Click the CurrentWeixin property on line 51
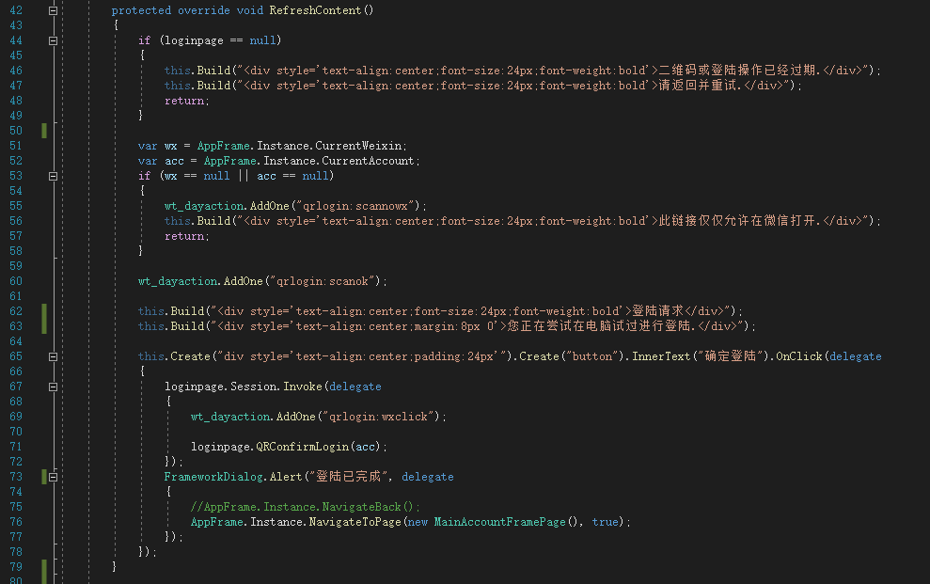This screenshot has height=584, width=930. click(357, 145)
